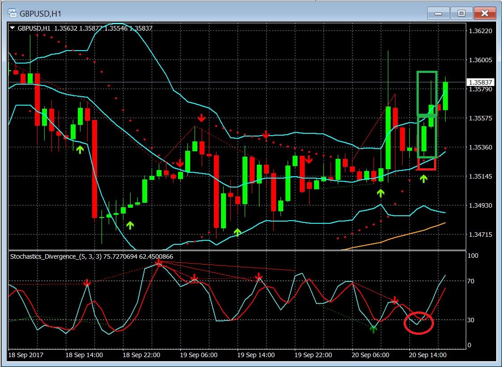Click the 1.34715 price scale value
This screenshot has height=367, width=502.
(x=480, y=235)
